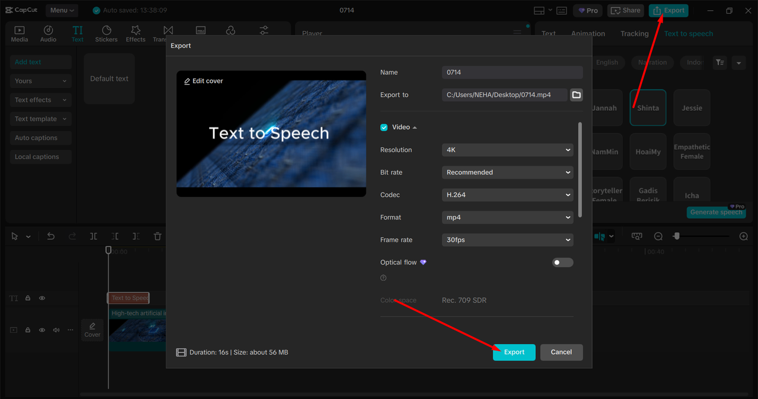This screenshot has width=758, height=399.
Task: Click the filter icon in voice list
Action: coord(720,62)
